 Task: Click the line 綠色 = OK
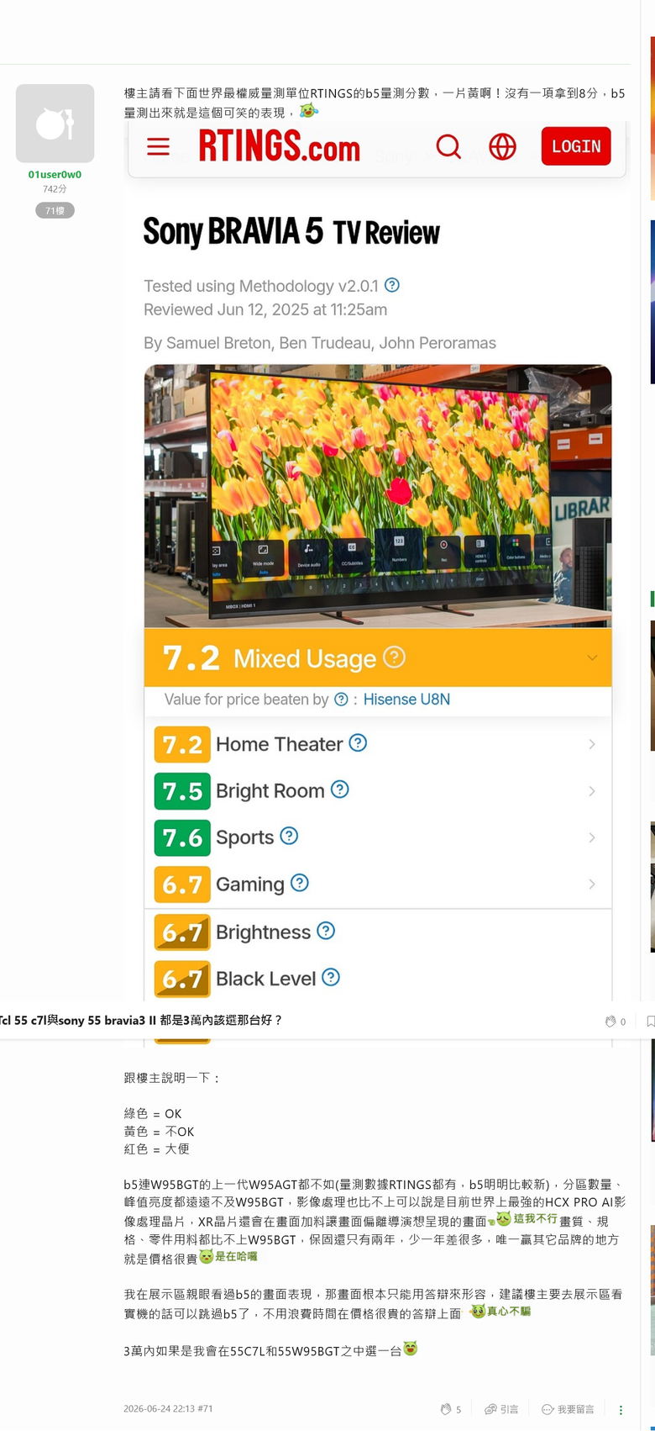tap(153, 1114)
